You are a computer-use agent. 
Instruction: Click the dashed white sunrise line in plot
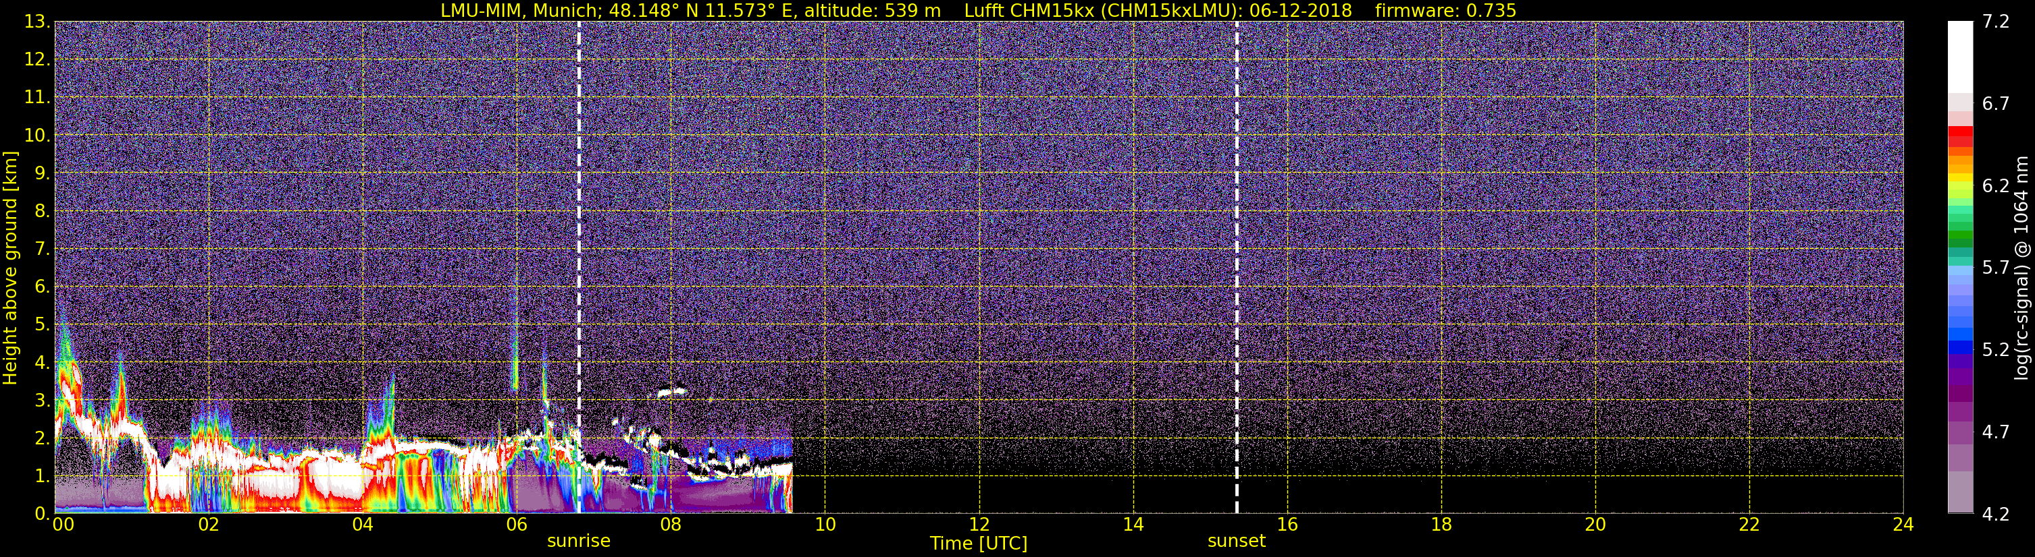[x=579, y=268]
